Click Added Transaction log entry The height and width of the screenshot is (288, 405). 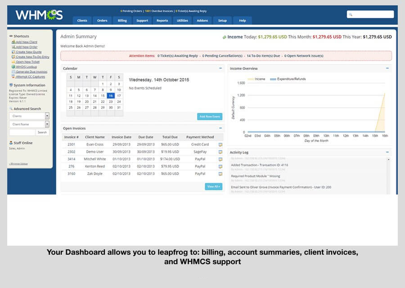point(259,165)
